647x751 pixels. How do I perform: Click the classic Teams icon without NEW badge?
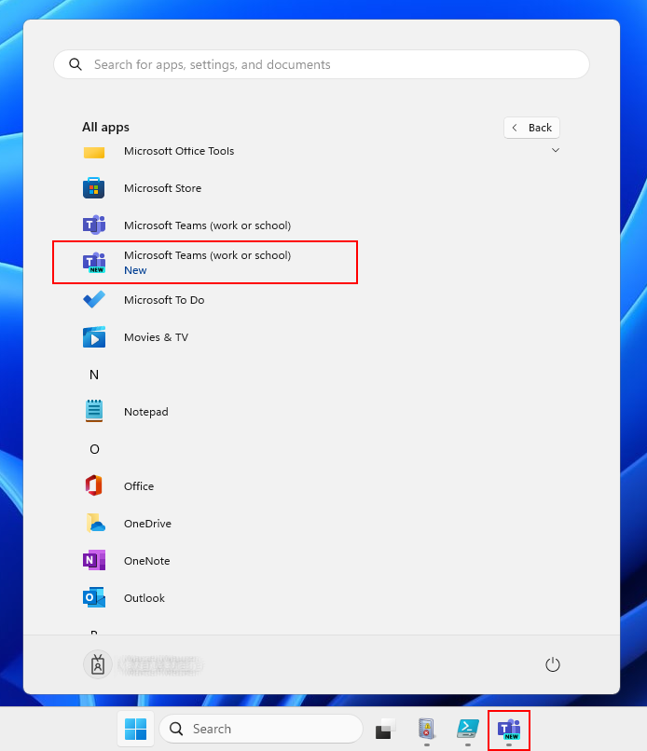(94, 225)
